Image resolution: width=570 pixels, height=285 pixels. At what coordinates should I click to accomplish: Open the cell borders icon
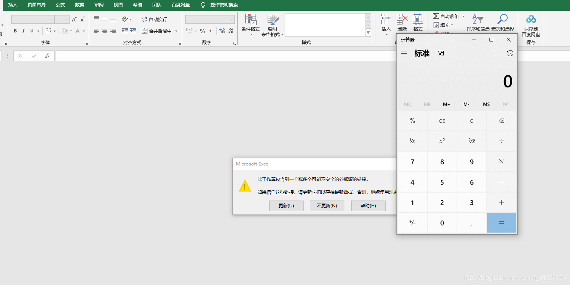[x=48, y=31]
